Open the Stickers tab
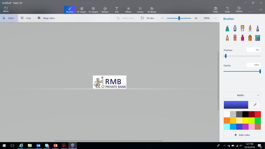 [x=105, y=10]
